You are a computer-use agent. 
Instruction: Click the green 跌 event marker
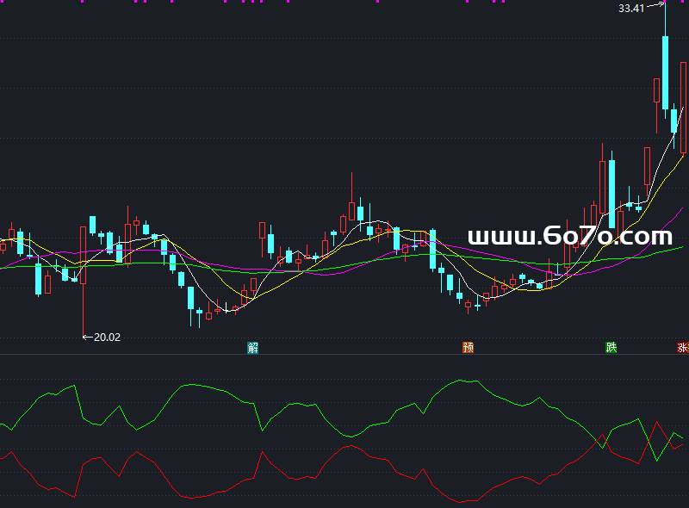tap(611, 348)
